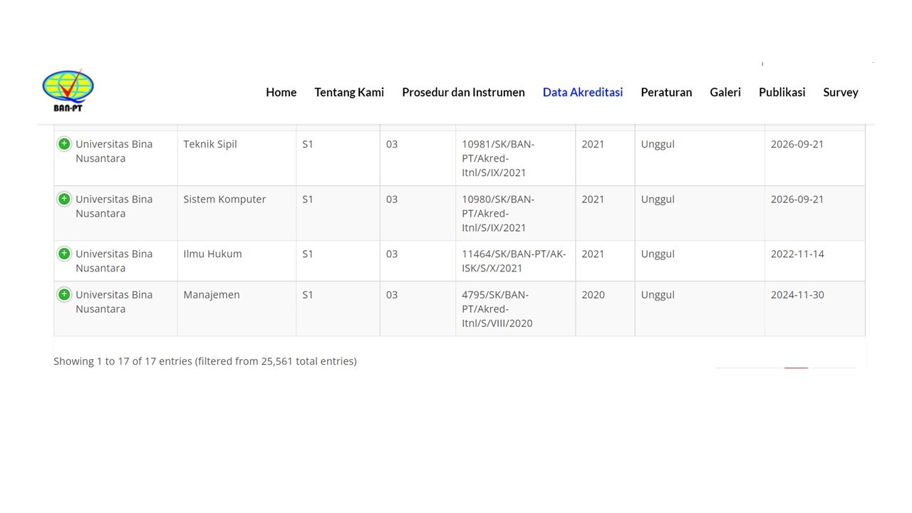The width and height of the screenshot is (912, 513).
Task: Click region code 03 in Sistem Komputer row
Action: pos(392,199)
